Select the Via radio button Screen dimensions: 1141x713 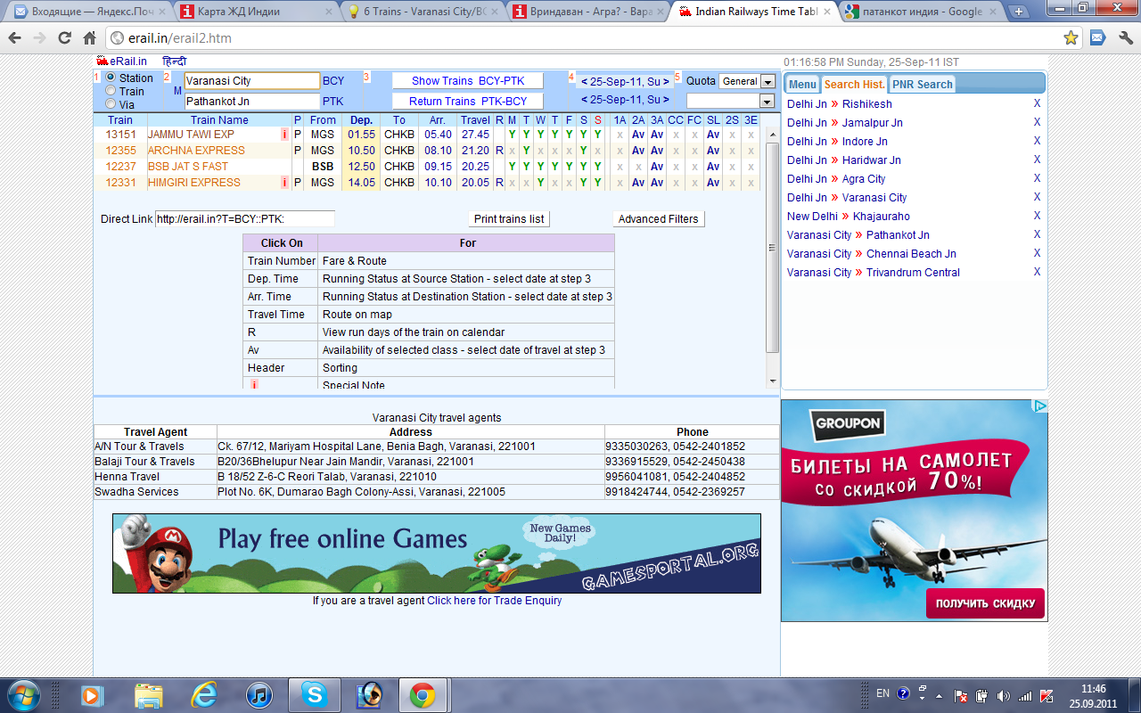tap(111, 104)
